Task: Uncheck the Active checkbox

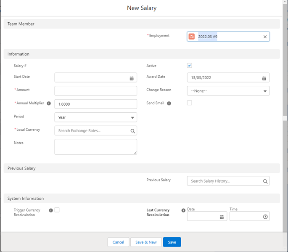Action: 190,66
